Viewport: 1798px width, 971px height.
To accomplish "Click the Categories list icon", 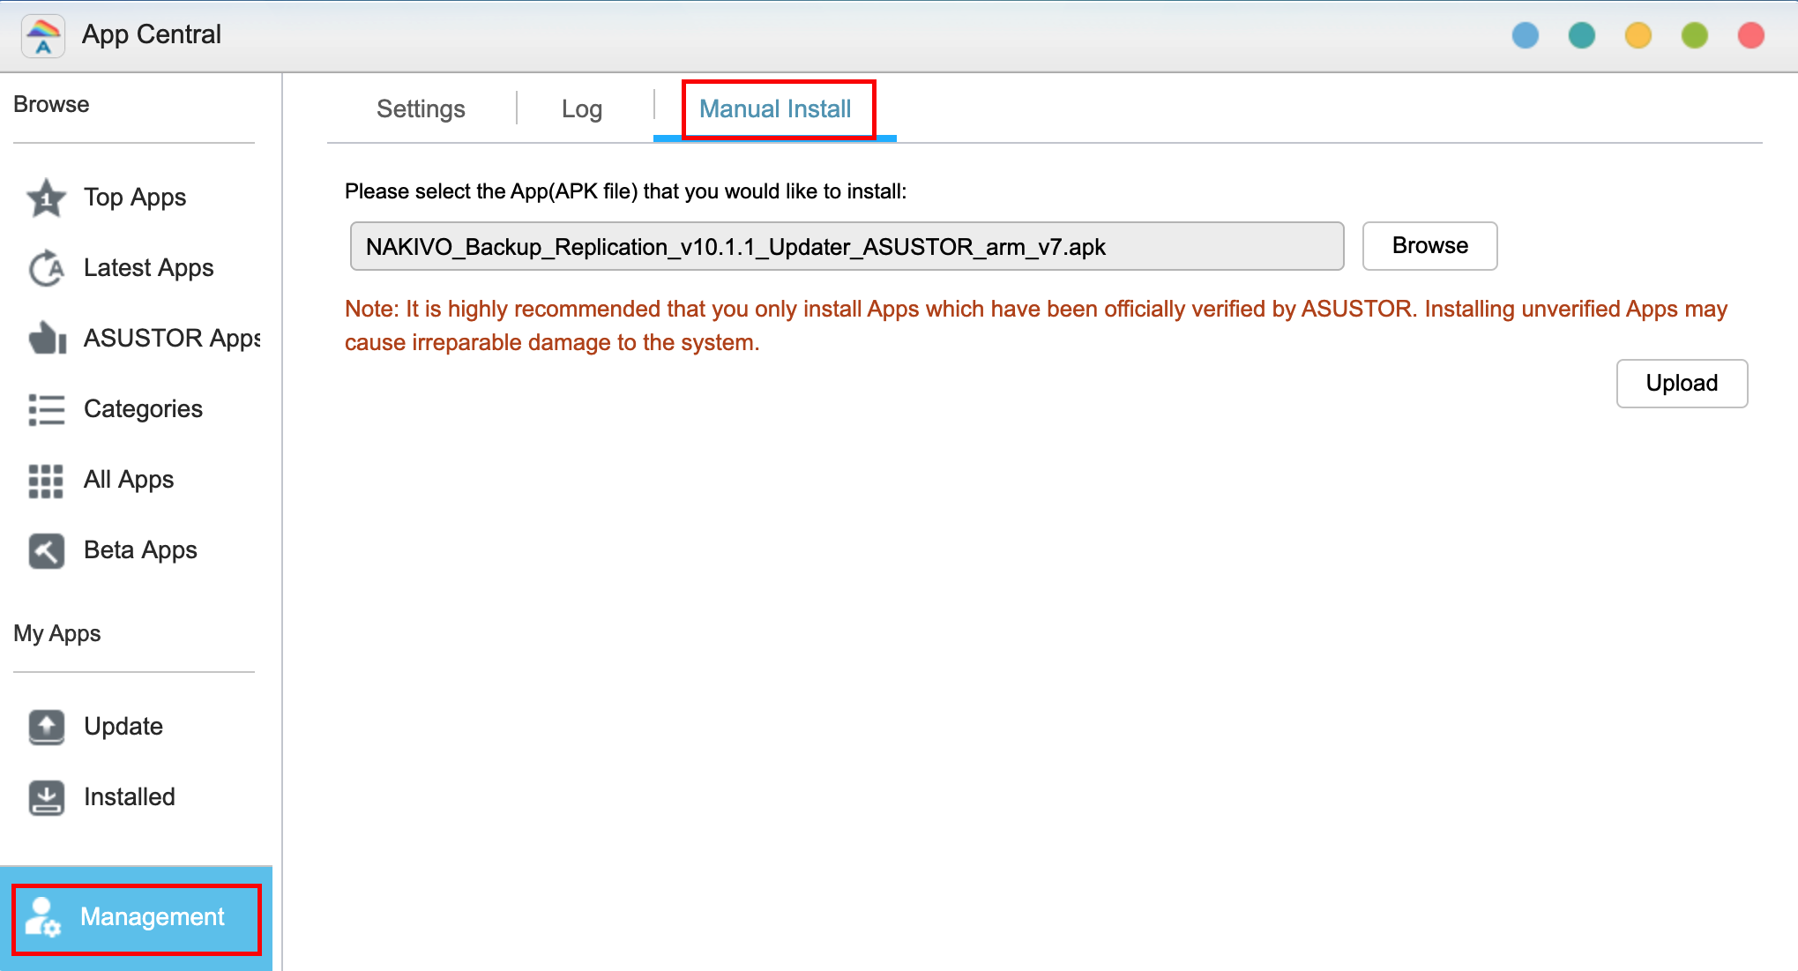I will [x=47, y=409].
